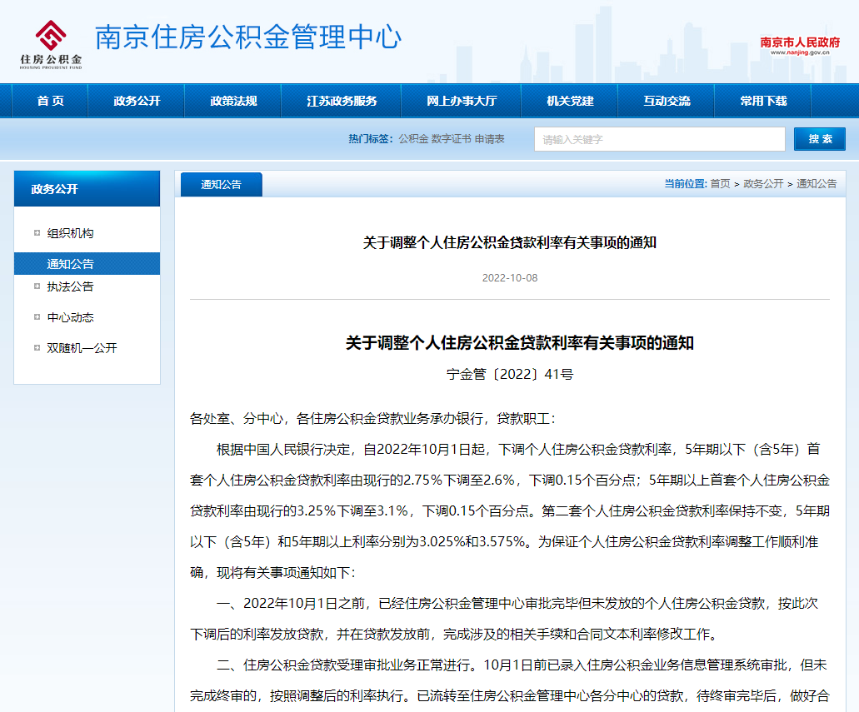Click the 数字证书 hot tag
Screen dimensions: 859x712
[x=451, y=139]
